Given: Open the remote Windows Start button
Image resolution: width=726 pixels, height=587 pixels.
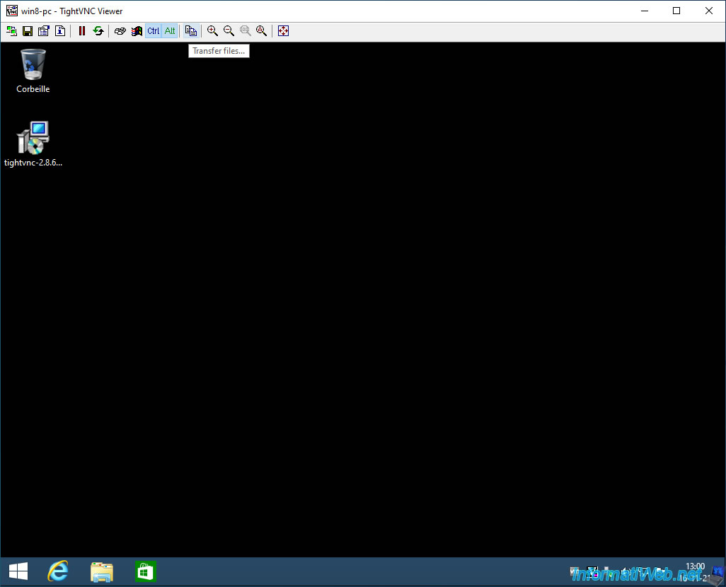Looking at the screenshot, I should click(x=18, y=571).
